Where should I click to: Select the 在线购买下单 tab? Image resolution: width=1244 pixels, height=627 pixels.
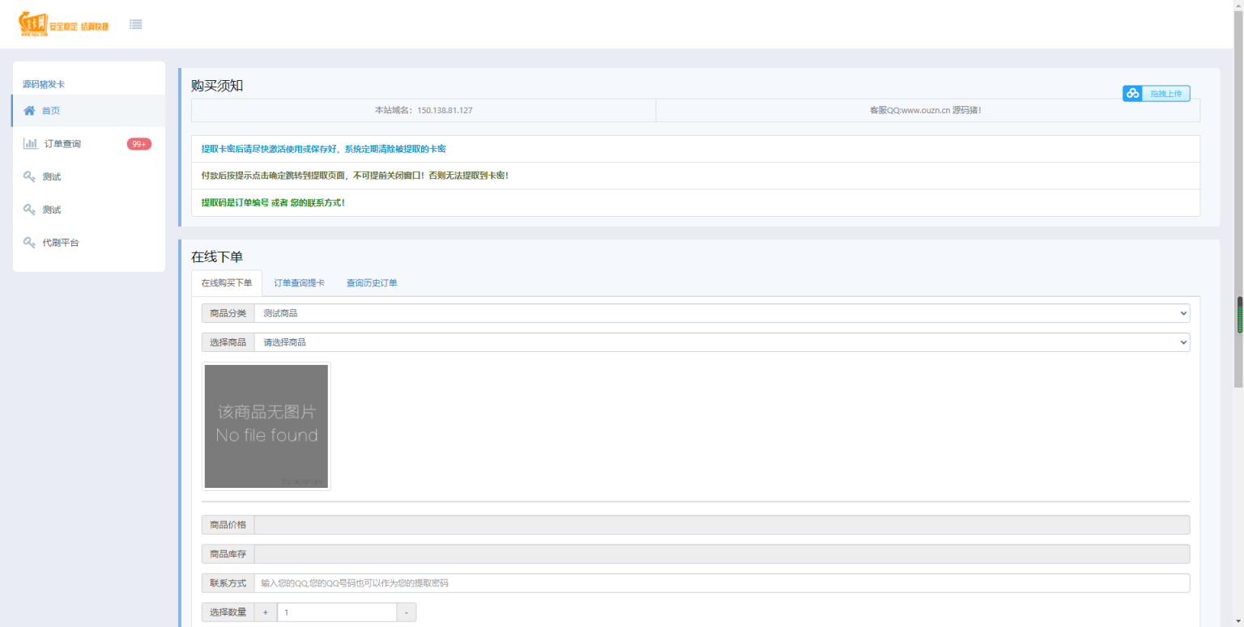click(227, 283)
